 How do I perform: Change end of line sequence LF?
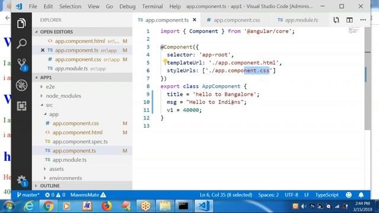pyautogui.click(x=307, y=195)
